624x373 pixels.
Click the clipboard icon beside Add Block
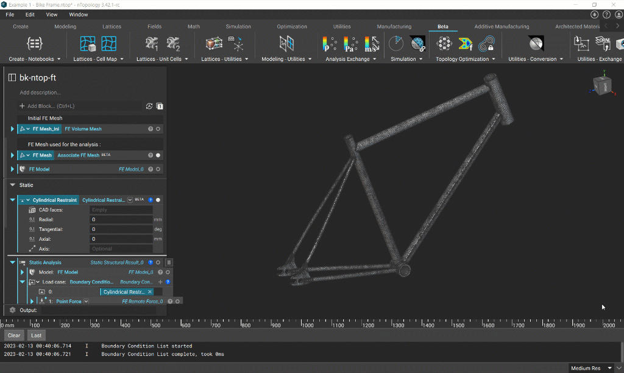(160, 106)
